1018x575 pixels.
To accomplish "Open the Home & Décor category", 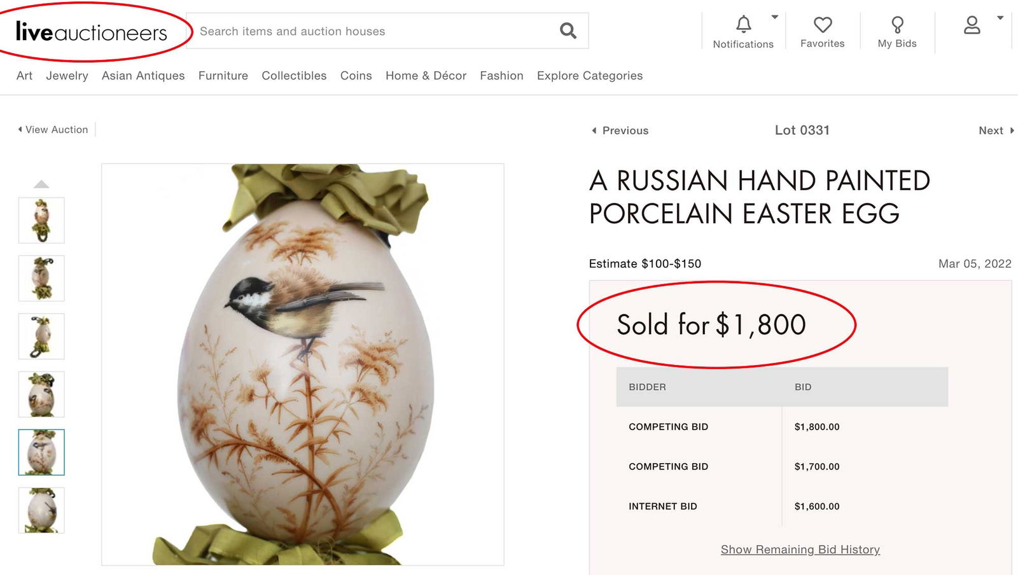I will pos(425,76).
